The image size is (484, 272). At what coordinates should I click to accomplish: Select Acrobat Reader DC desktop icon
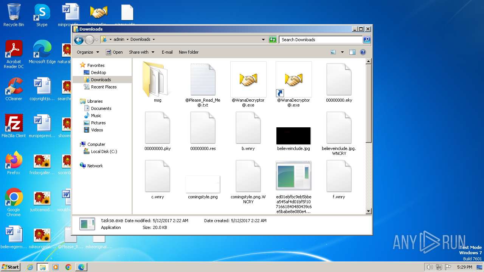pyautogui.click(x=14, y=55)
